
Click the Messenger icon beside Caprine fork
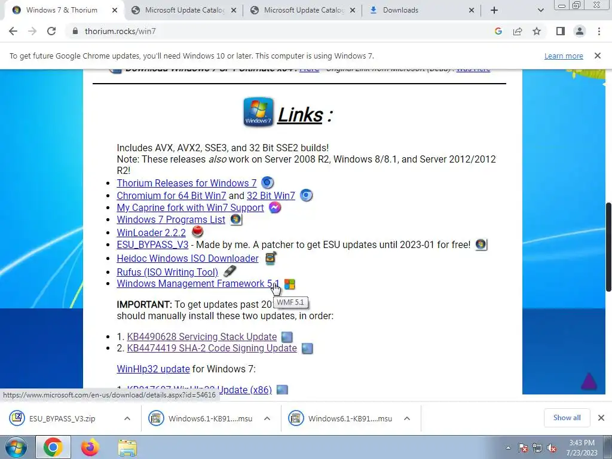coord(275,207)
